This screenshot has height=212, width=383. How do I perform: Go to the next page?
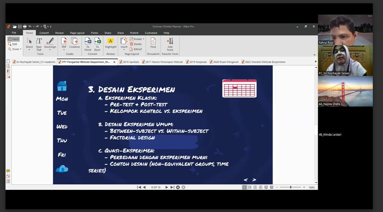(166, 187)
